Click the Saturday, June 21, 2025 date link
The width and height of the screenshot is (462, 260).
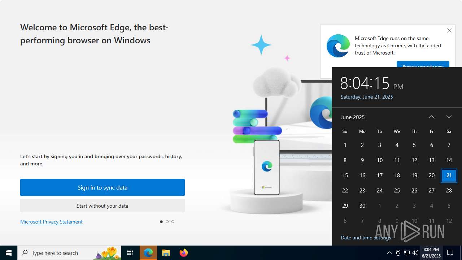pos(367,97)
